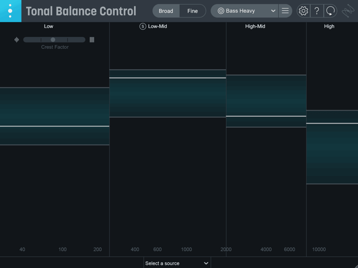The width and height of the screenshot is (358, 268).
Task: Switch to Broad view
Action: (x=166, y=11)
